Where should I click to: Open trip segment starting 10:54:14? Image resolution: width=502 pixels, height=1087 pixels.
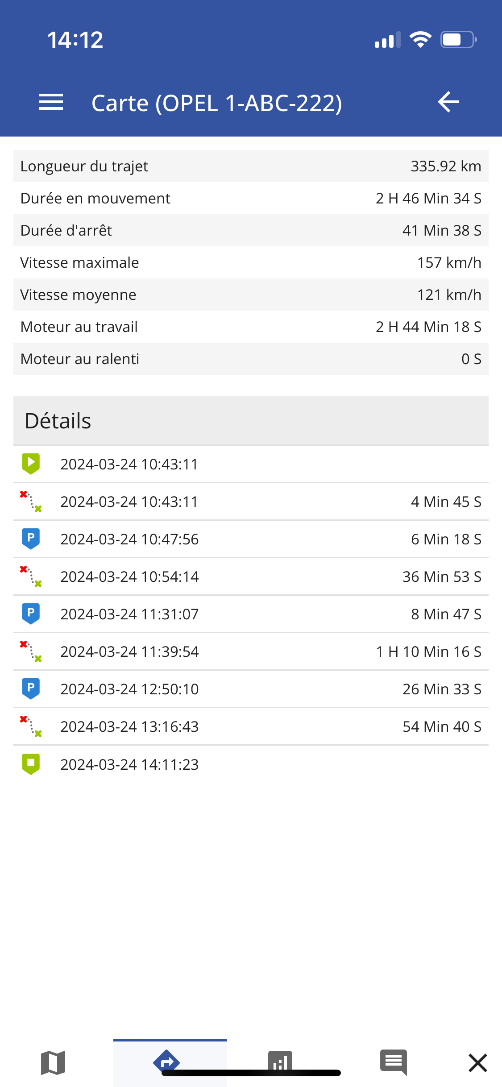click(x=251, y=577)
